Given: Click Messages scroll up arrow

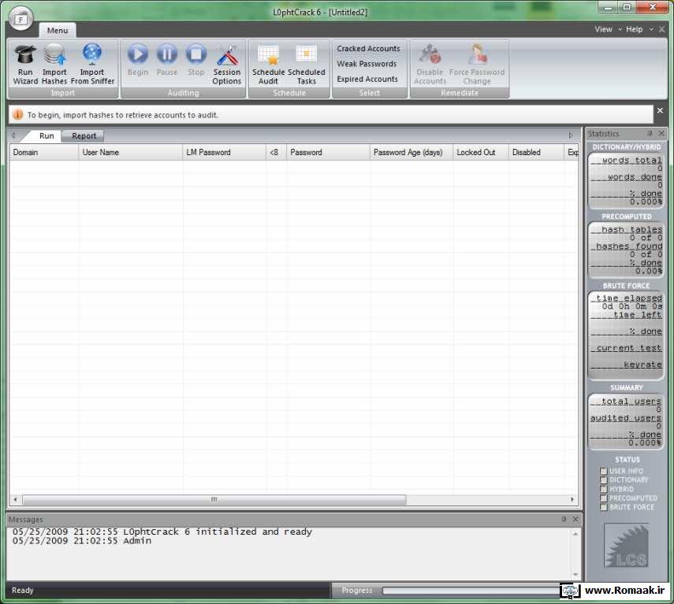Looking at the screenshot, I should [575, 534].
